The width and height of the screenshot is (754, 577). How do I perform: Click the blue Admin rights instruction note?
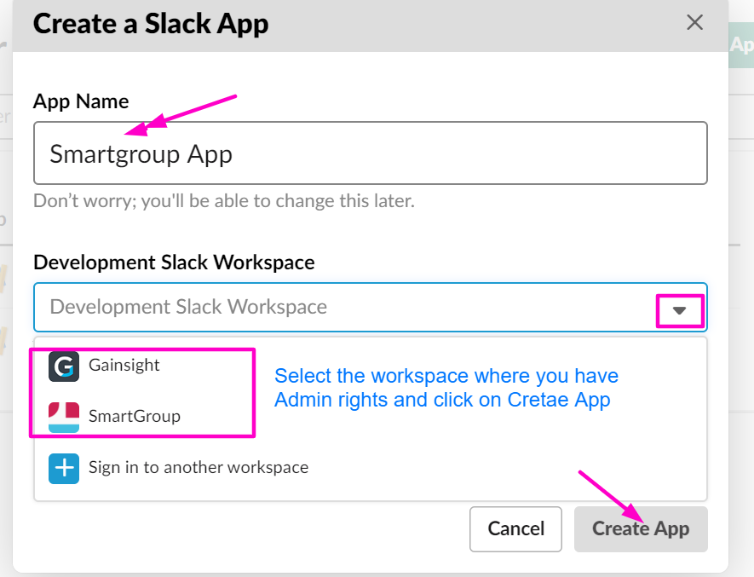point(446,388)
